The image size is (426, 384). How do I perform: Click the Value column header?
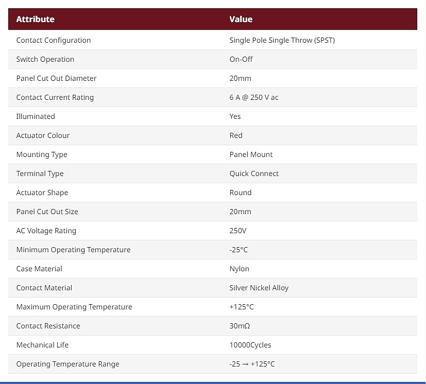(241, 19)
